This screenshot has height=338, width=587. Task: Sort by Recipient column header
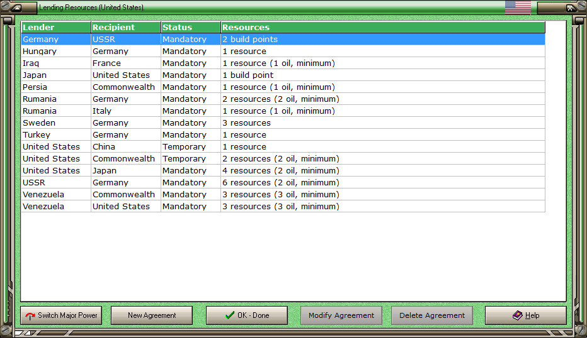pyautogui.click(x=126, y=27)
